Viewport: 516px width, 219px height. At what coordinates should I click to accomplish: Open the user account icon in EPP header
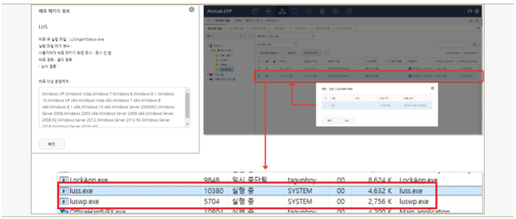[470, 11]
